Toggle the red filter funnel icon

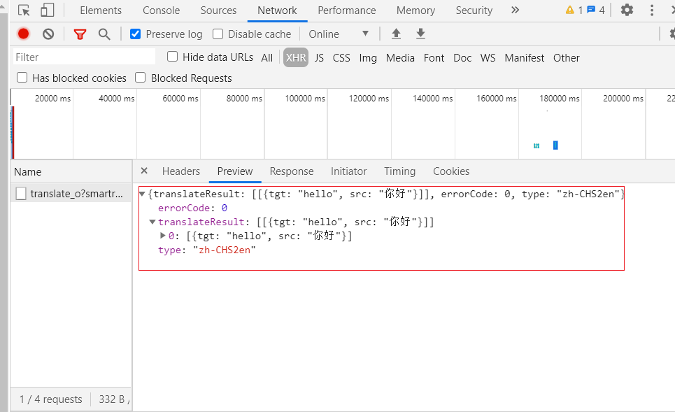(x=80, y=34)
